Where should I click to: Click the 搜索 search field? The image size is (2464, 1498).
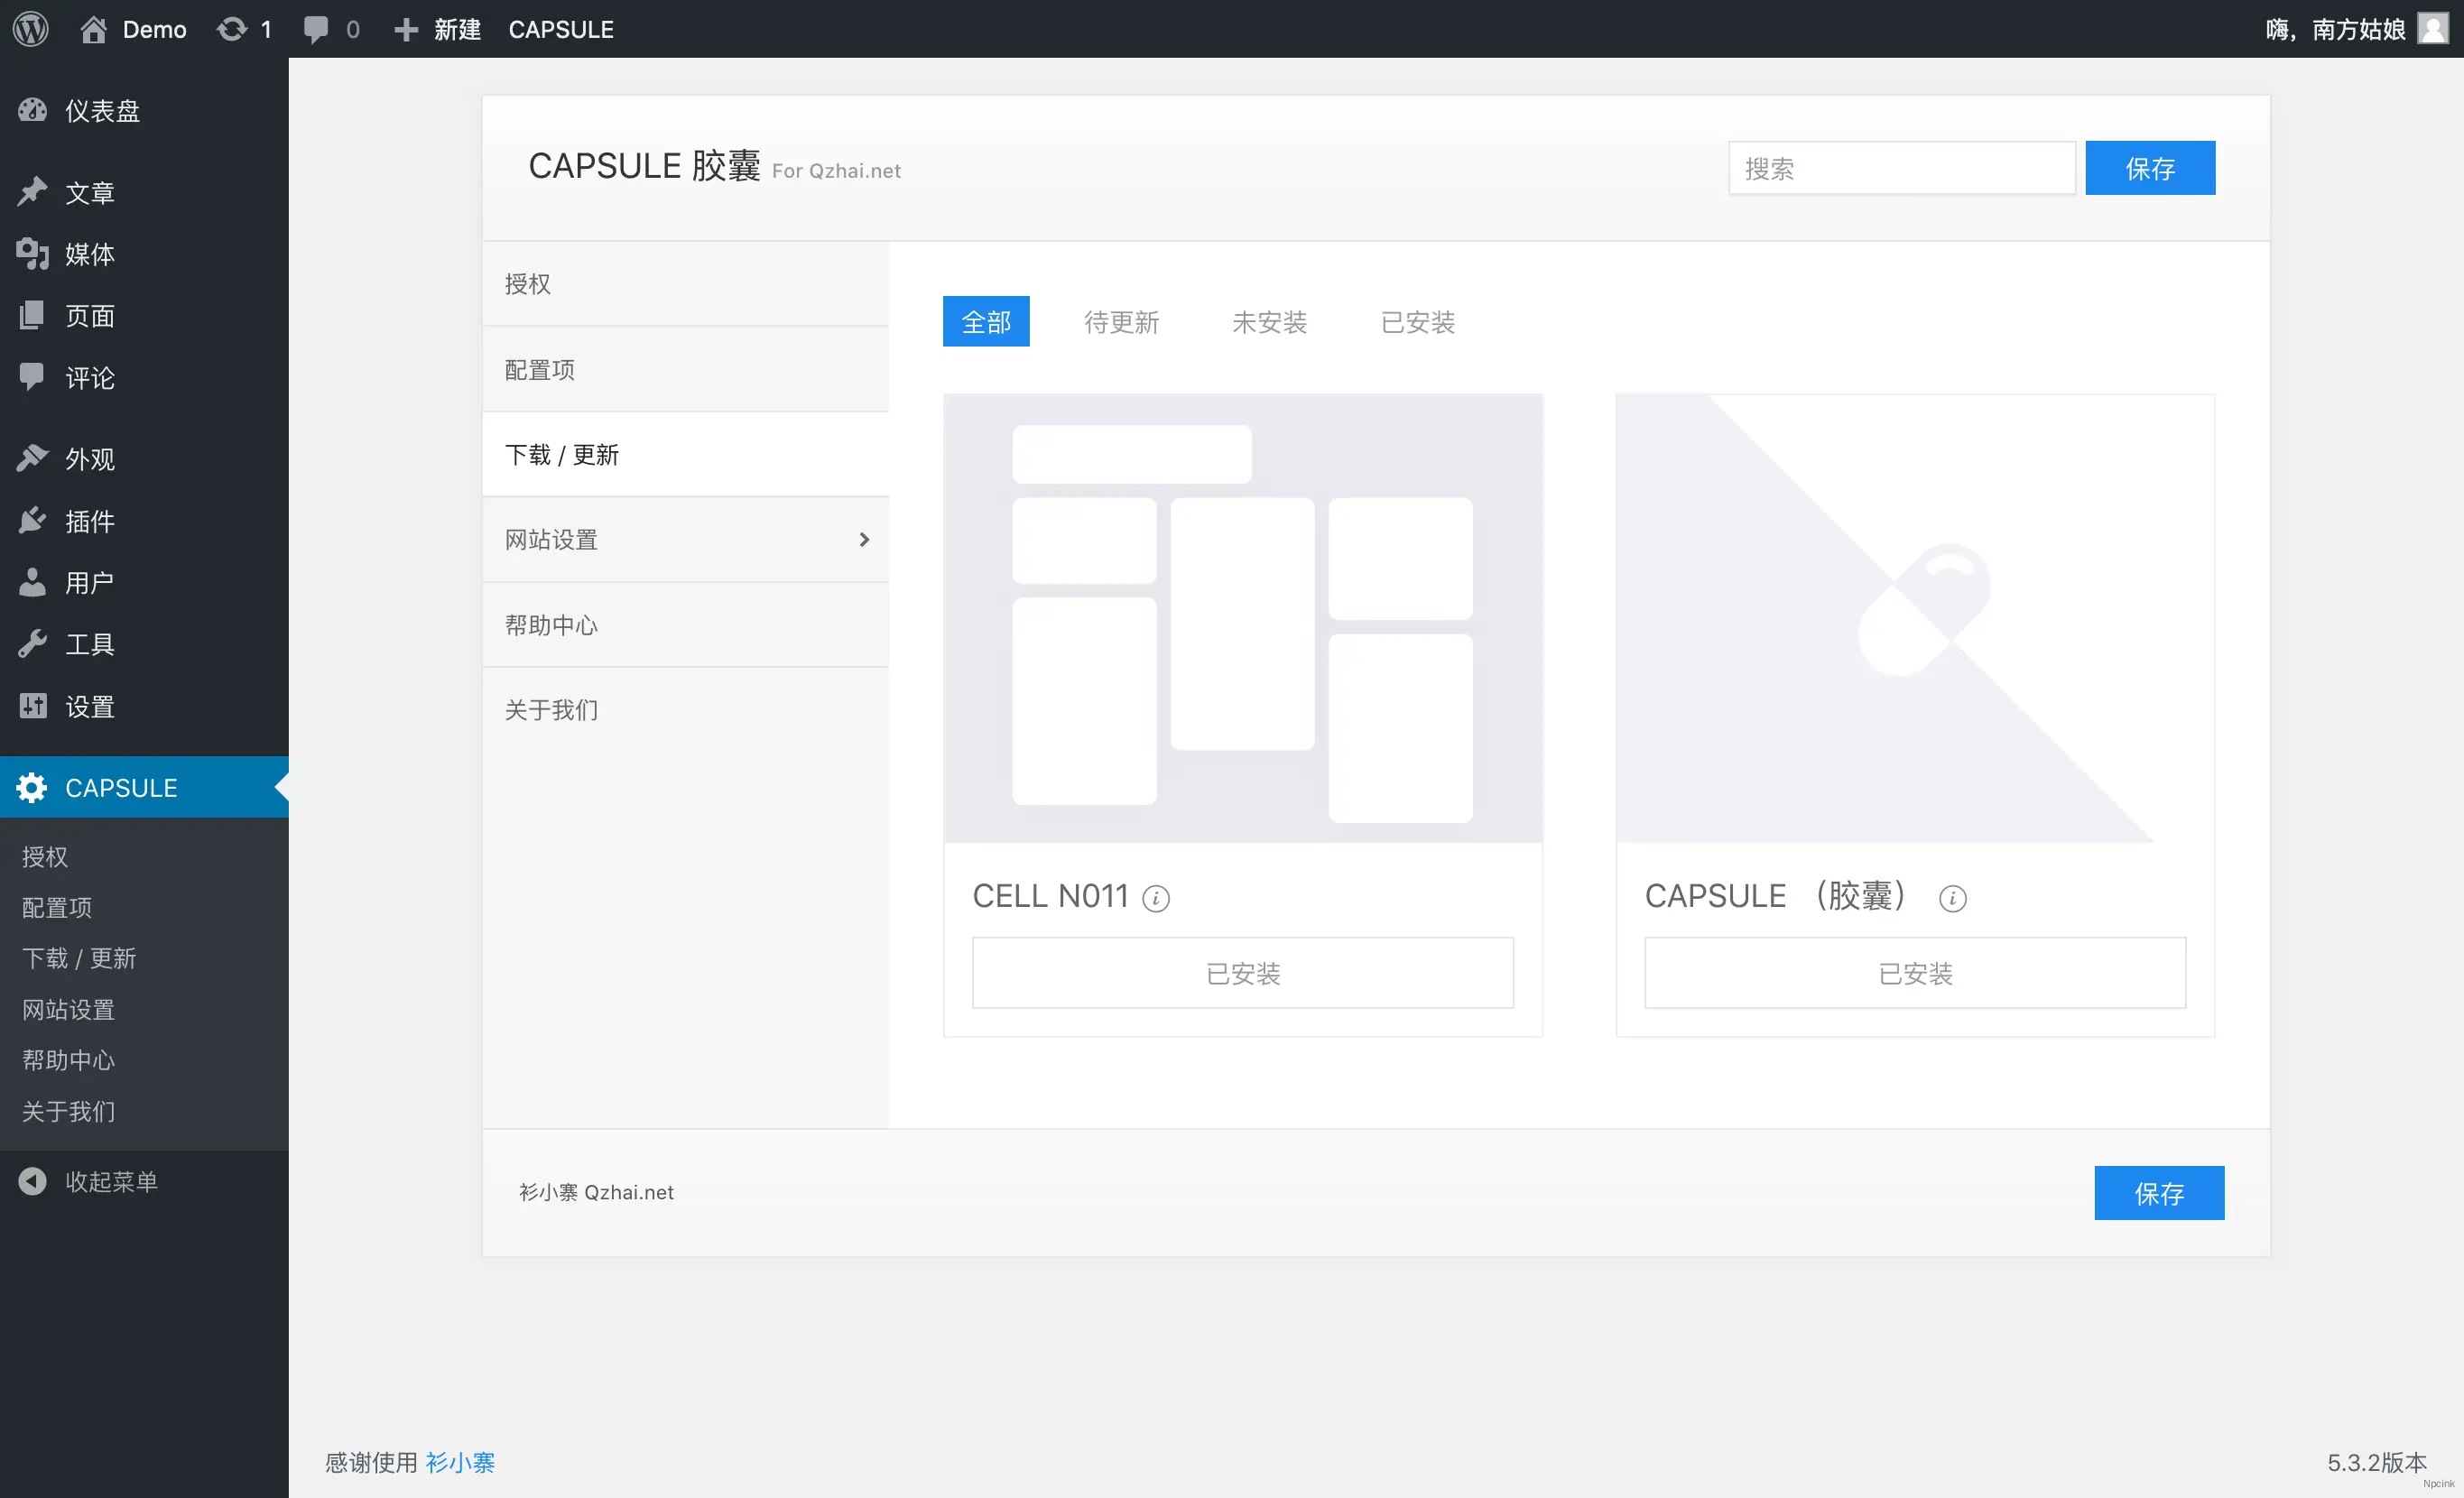[x=1900, y=168]
